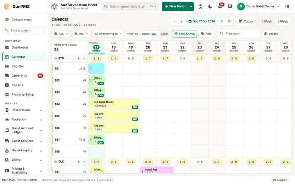Image resolution: width=295 pixels, height=184 pixels.
Task: Open the Guest Hub screen
Action: [24, 76]
